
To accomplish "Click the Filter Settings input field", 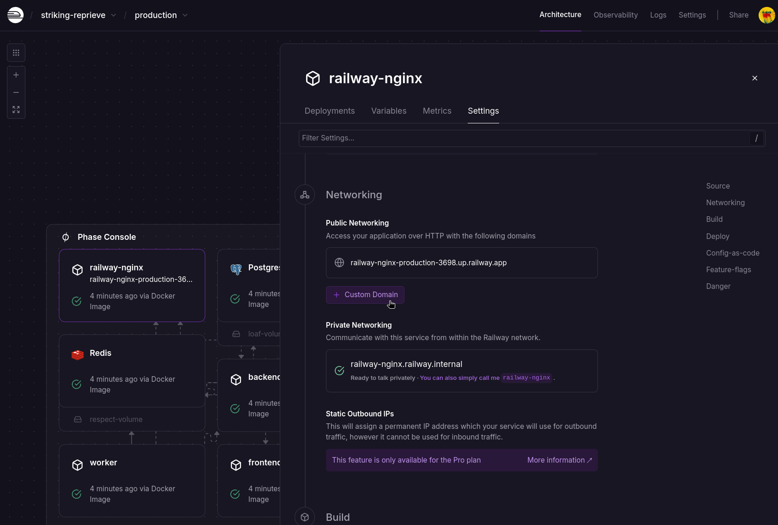I will click(x=508, y=138).
